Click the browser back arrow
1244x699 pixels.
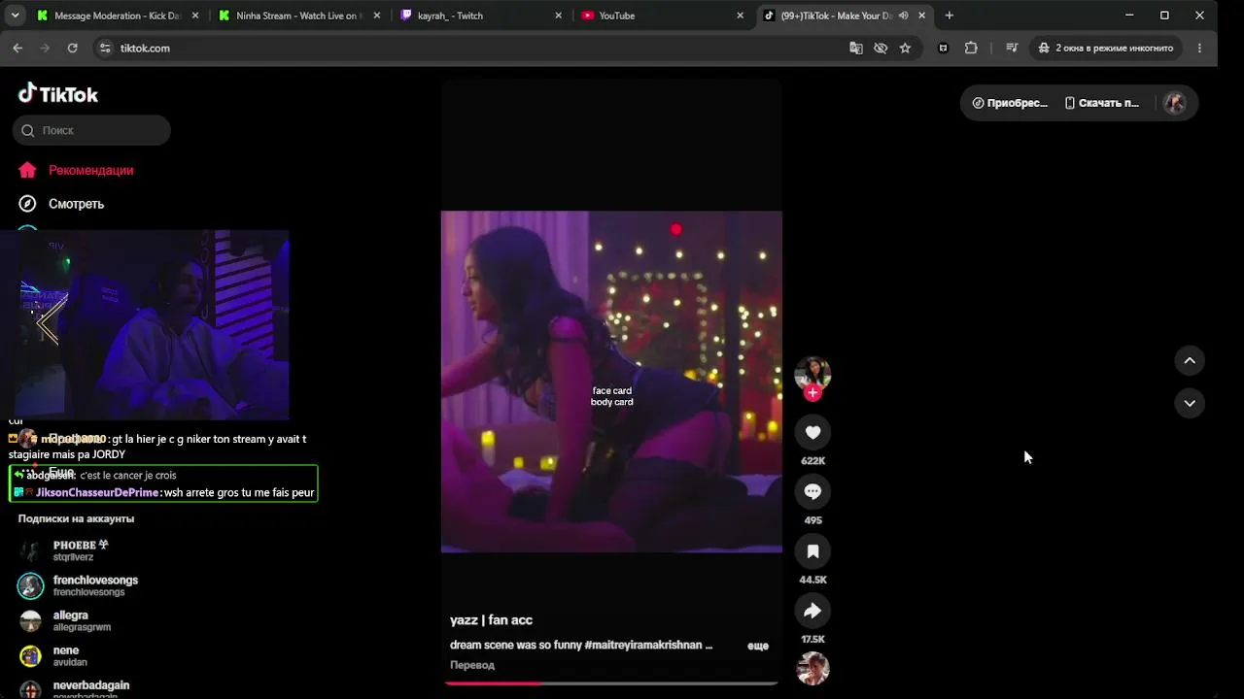[17, 48]
